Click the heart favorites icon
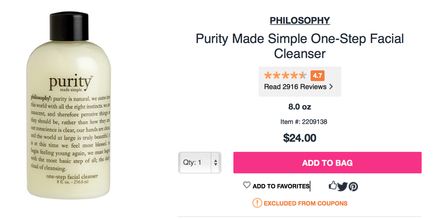The image size is (441, 219). pyautogui.click(x=247, y=185)
